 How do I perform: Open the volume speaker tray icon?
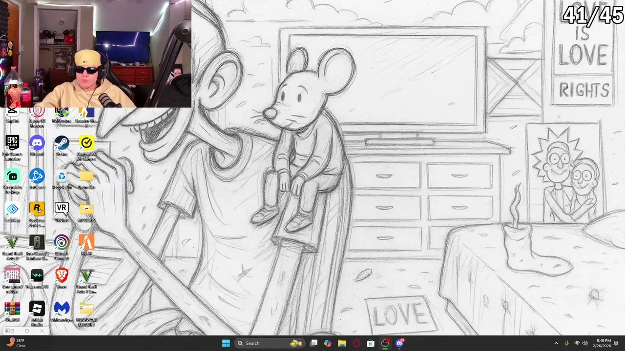click(585, 343)
